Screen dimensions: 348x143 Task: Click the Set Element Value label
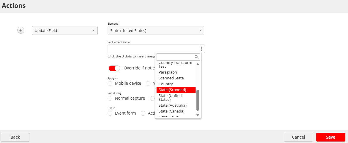point(118,42)
